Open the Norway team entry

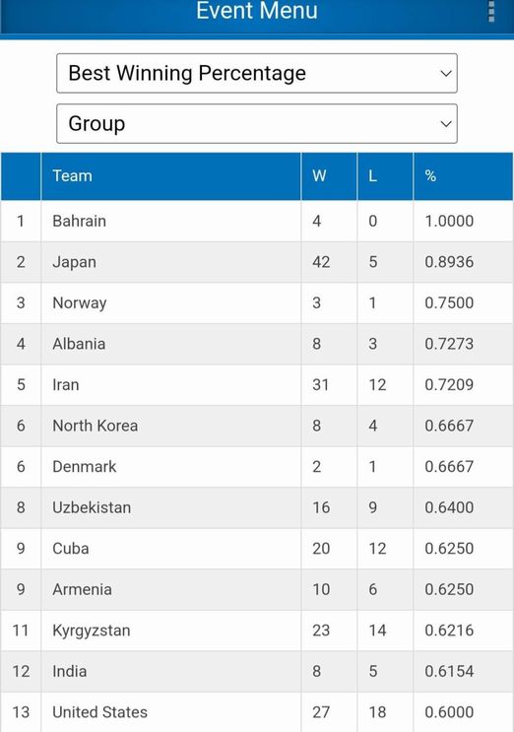[257, 303]
